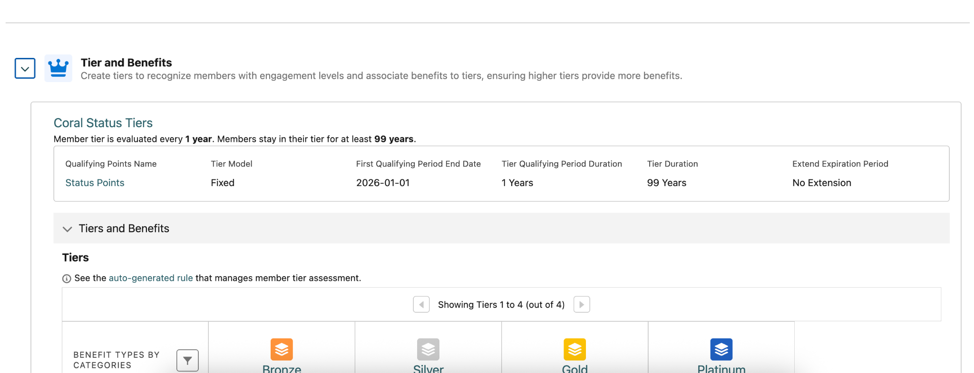Open the Coral Status Tiers link
Screen dimensions: 974x373
[103, 123]
